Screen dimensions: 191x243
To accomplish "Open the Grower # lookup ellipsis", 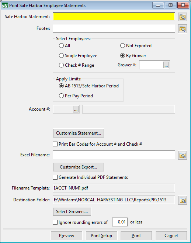I will click(x=166, y=65).
